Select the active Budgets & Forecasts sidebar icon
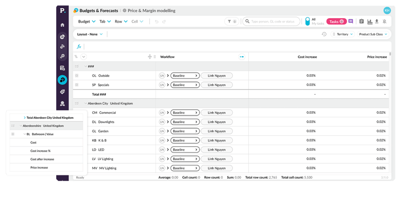 point(62,80)
